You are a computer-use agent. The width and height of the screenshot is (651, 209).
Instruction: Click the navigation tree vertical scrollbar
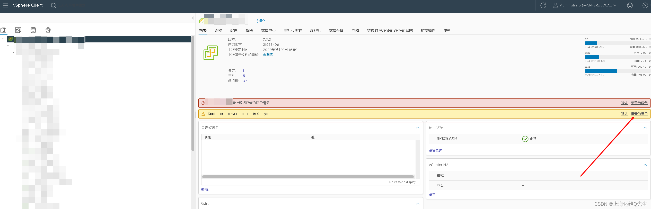point(193,94)
